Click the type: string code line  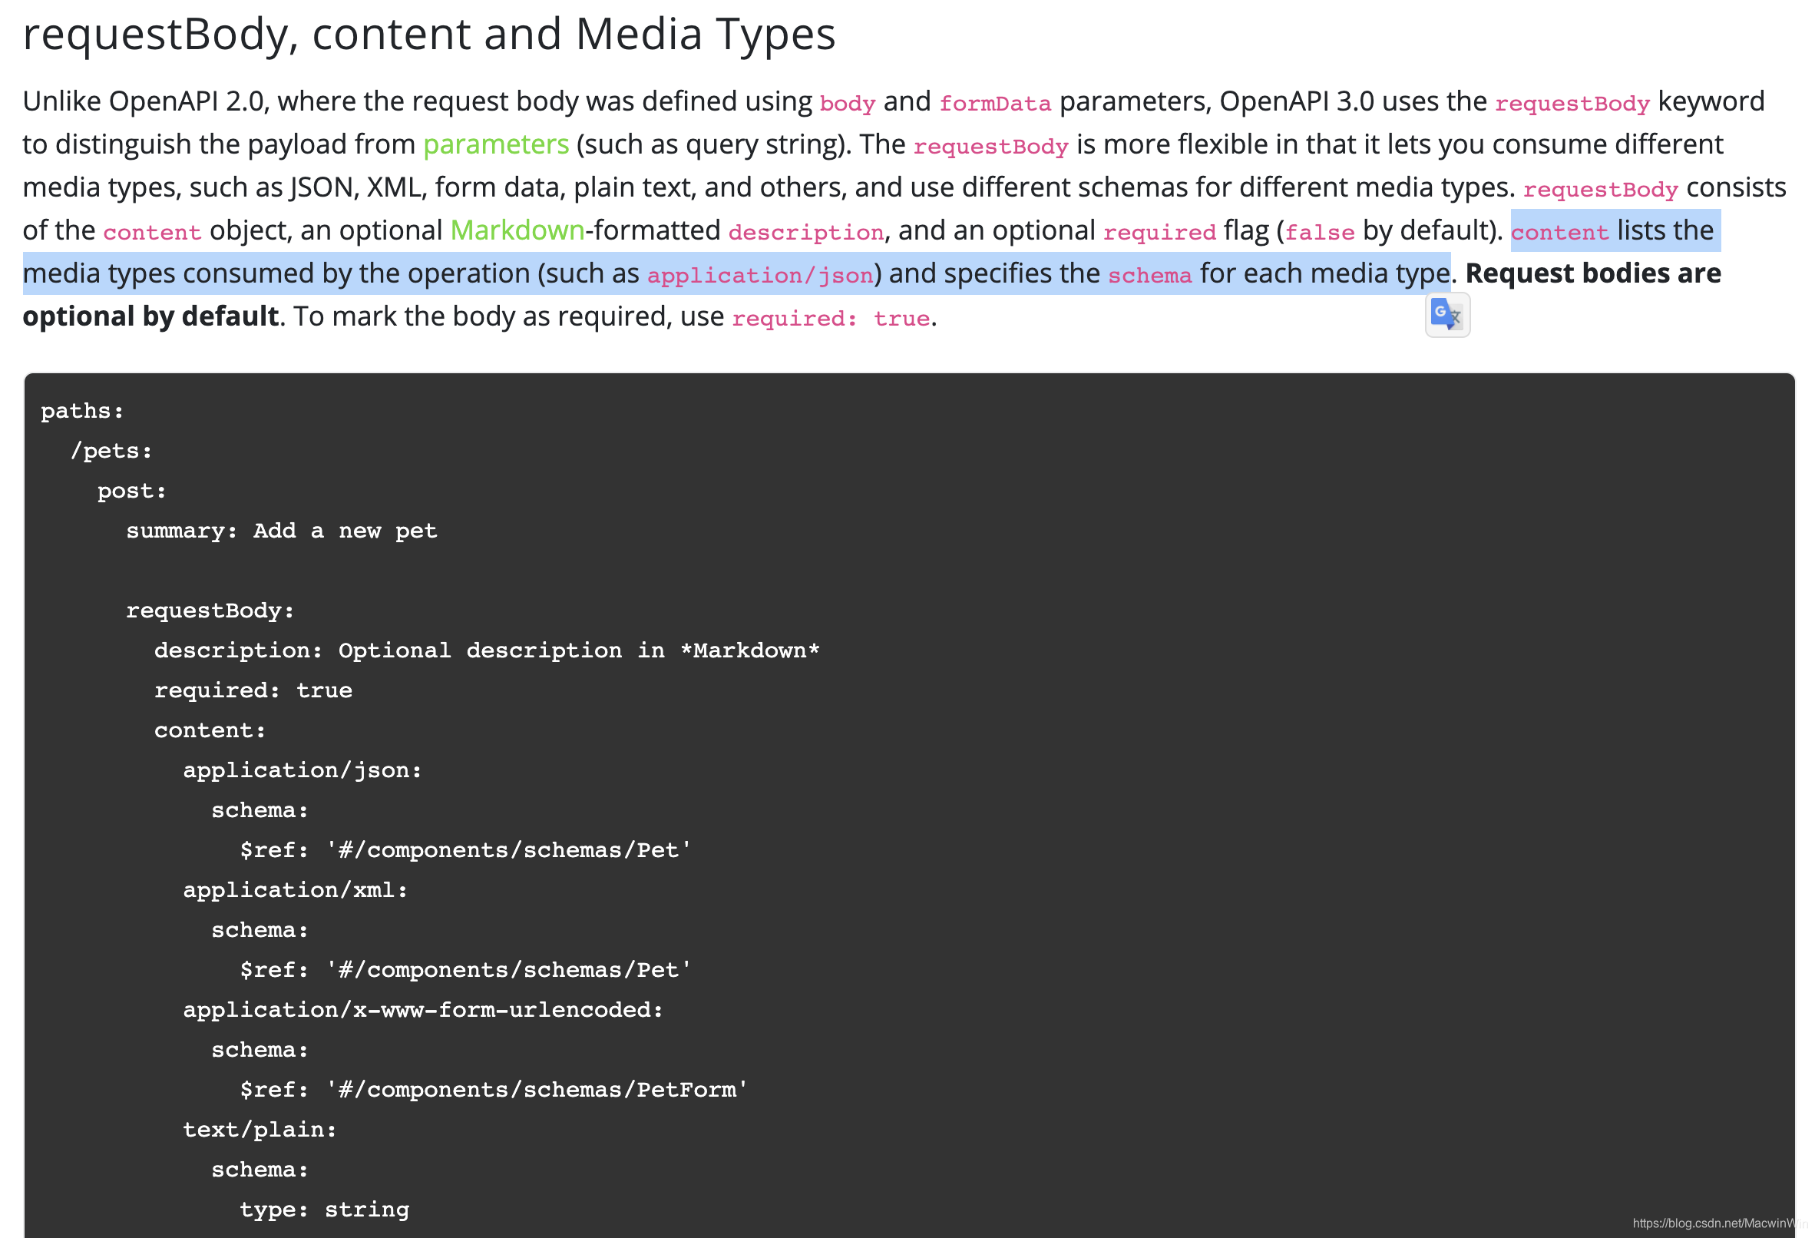(323, 1209)
